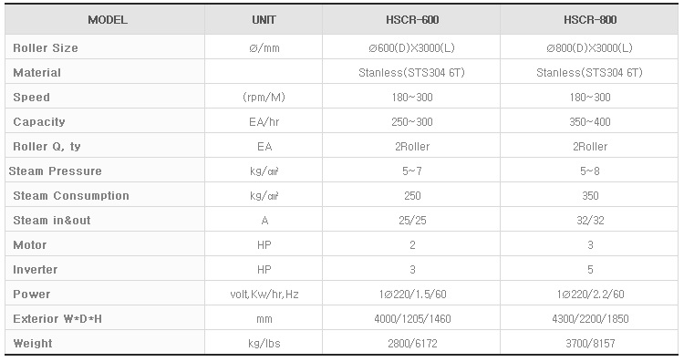Select the HSCR-800 power value 1ø220/2.2/60
Image resolution: width=684 pixels, height=362 pixels.
pos(590,294)
